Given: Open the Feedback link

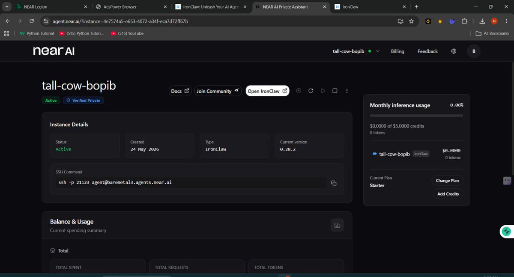Looking at the screenshot, I should (x=427, y=51).
